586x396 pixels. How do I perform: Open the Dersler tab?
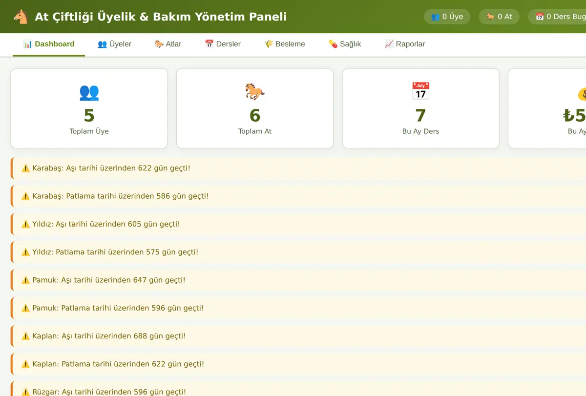(x=223, y=44)
